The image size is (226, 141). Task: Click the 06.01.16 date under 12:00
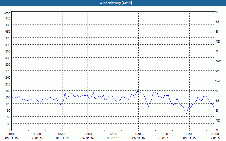[x=113, y=138]
